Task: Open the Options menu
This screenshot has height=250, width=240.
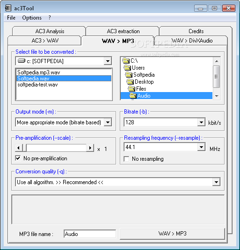Action: (32, 18)
